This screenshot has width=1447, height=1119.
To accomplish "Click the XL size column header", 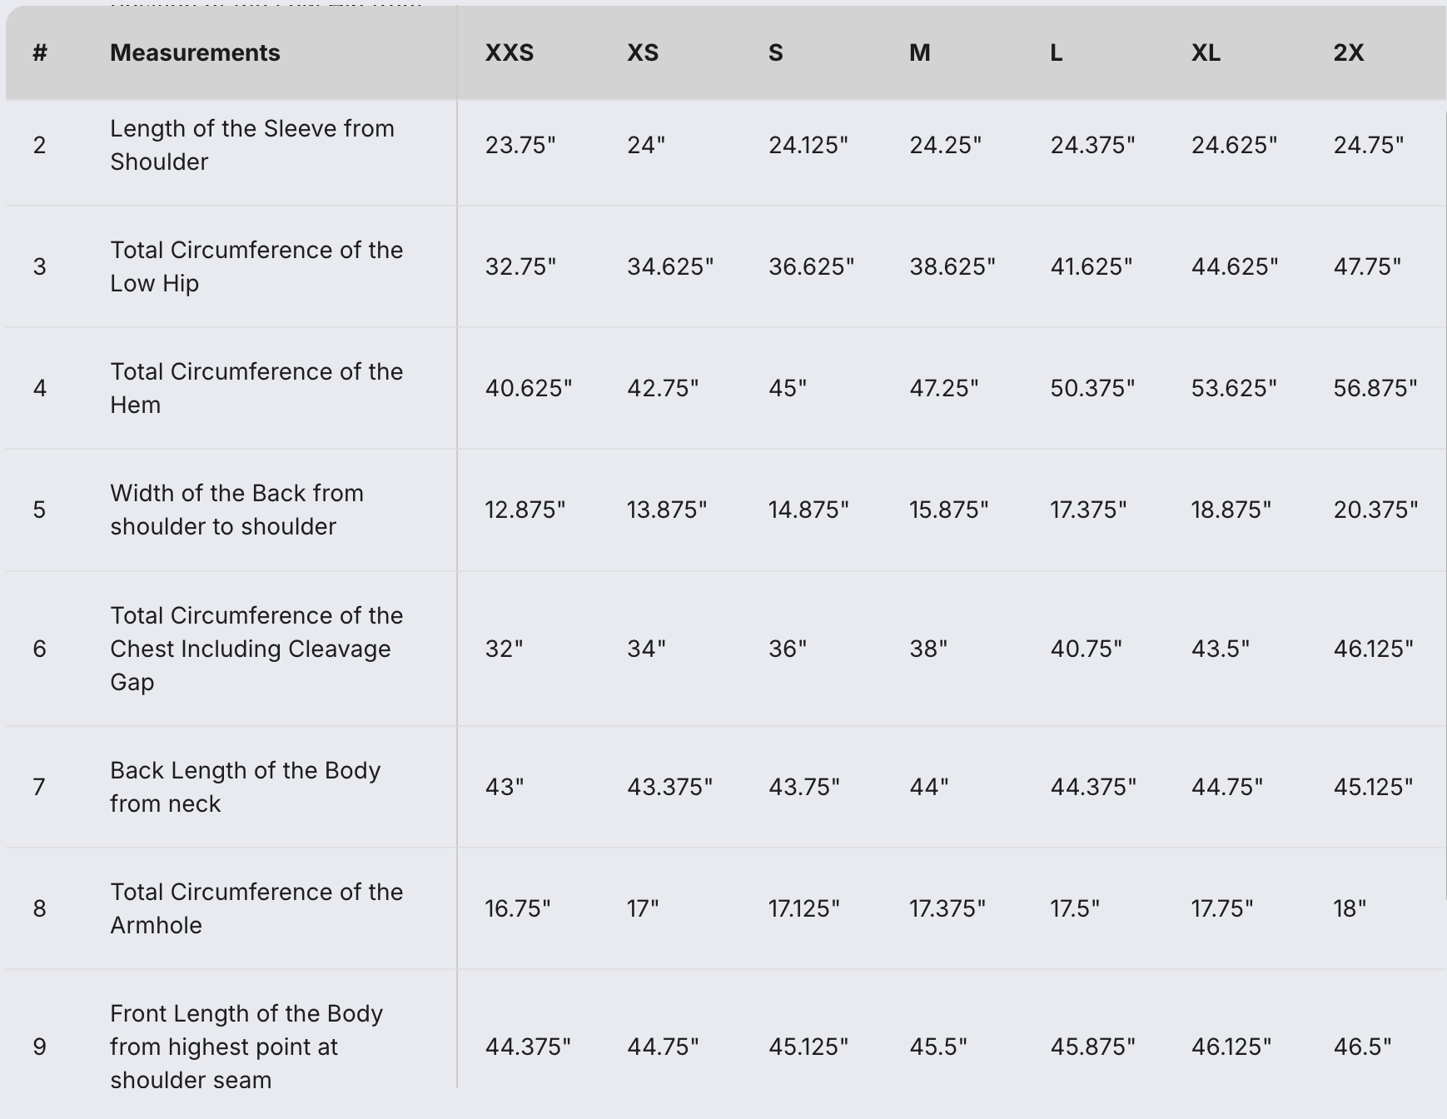I will click(1206, 52).
